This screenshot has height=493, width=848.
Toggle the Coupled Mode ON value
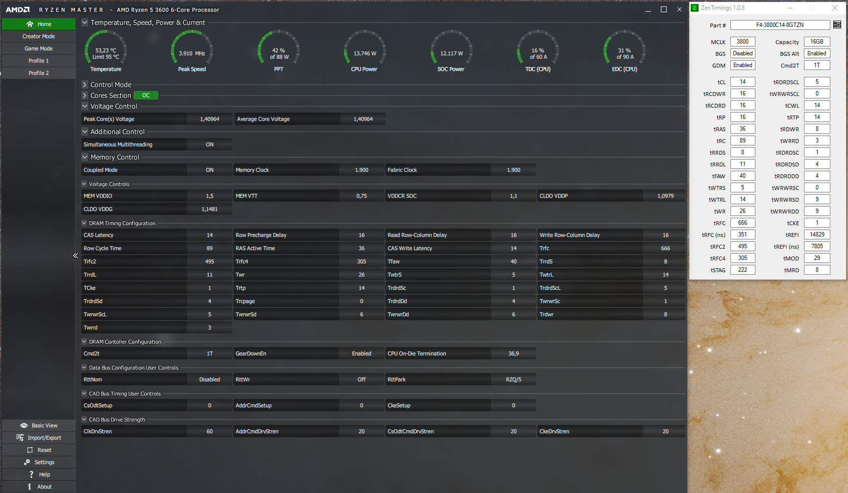[210, 170]
